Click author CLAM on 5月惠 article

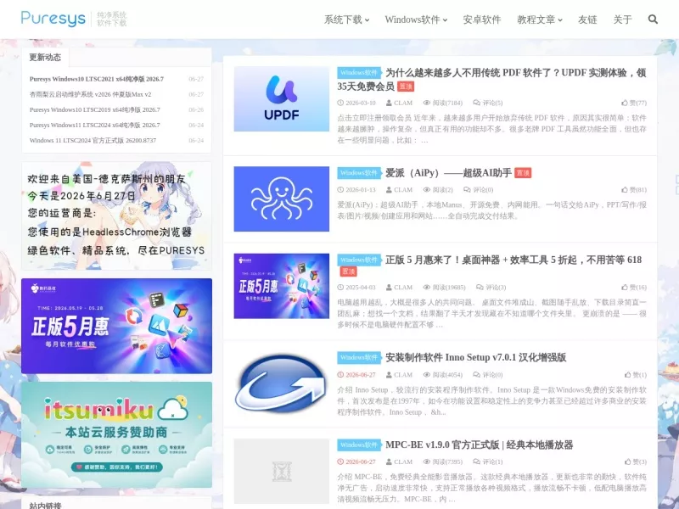(x=399, y=288)
